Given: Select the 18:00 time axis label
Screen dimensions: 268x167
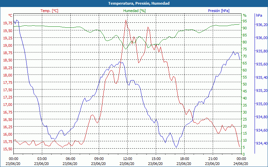Looking at the screenshot, I should click(185, 159).
